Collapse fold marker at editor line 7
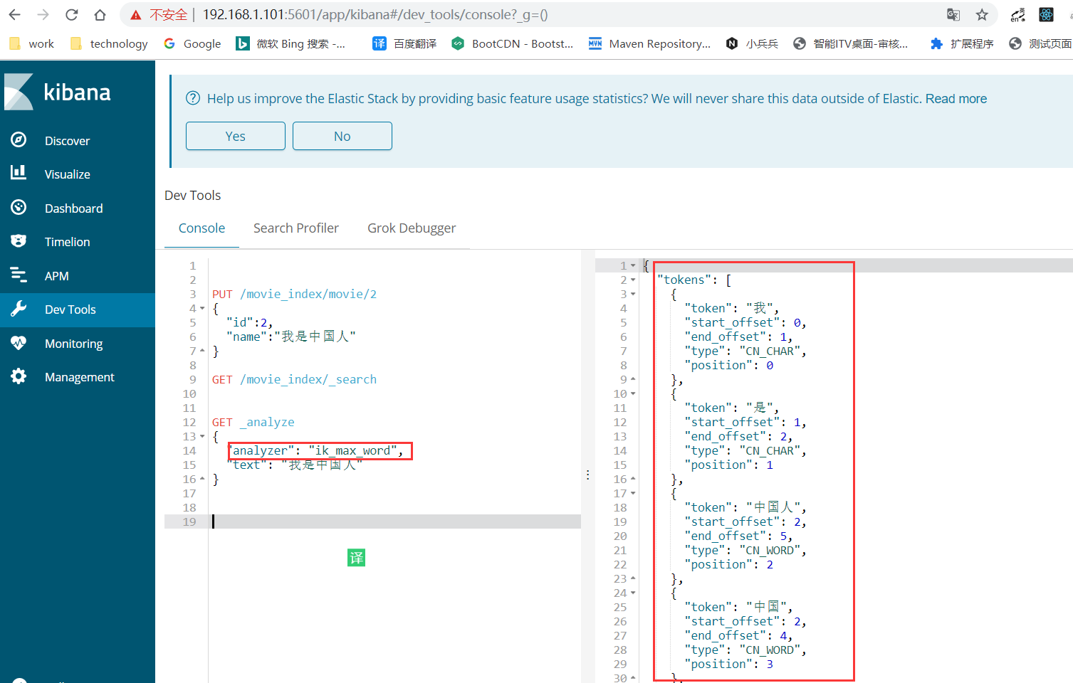 (202, 351)
